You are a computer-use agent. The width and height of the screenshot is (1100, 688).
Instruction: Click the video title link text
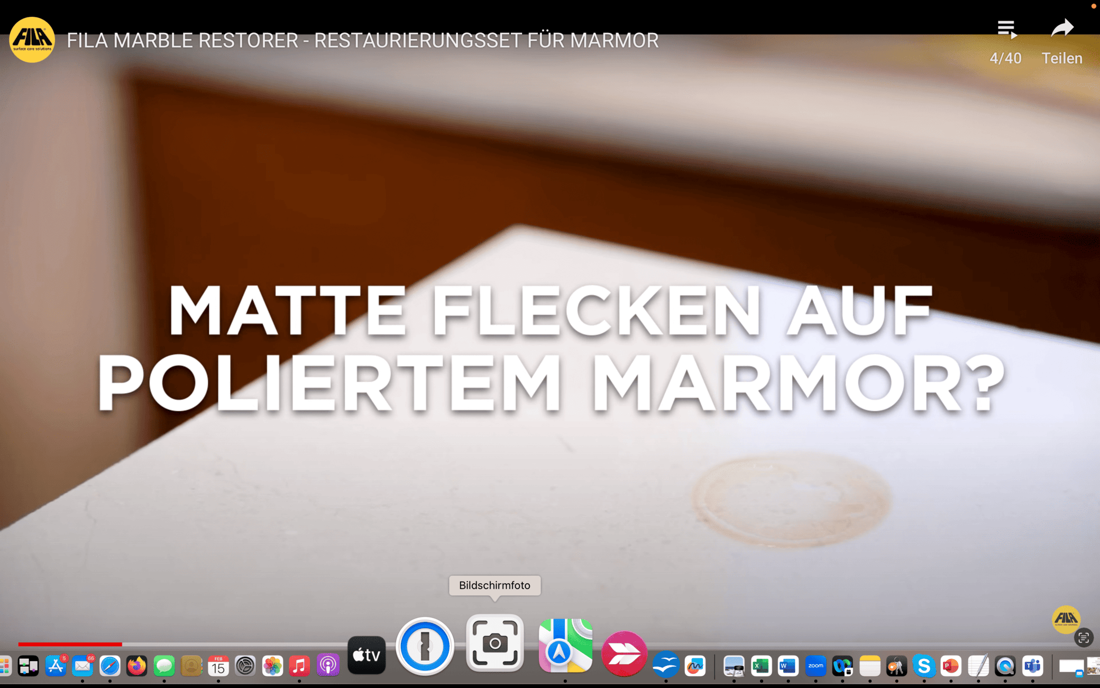coord(362,41)
